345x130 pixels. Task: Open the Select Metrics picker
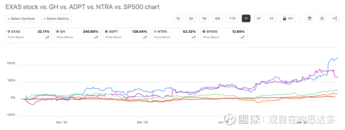click(56, 19)
